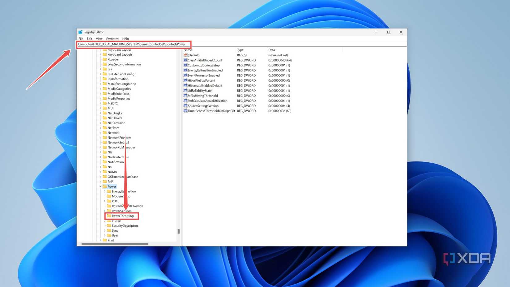Image resolution: width=510 pixels, height=287 pixels.
Task: Expand the PnP key
Action: [x=100, y=182]
